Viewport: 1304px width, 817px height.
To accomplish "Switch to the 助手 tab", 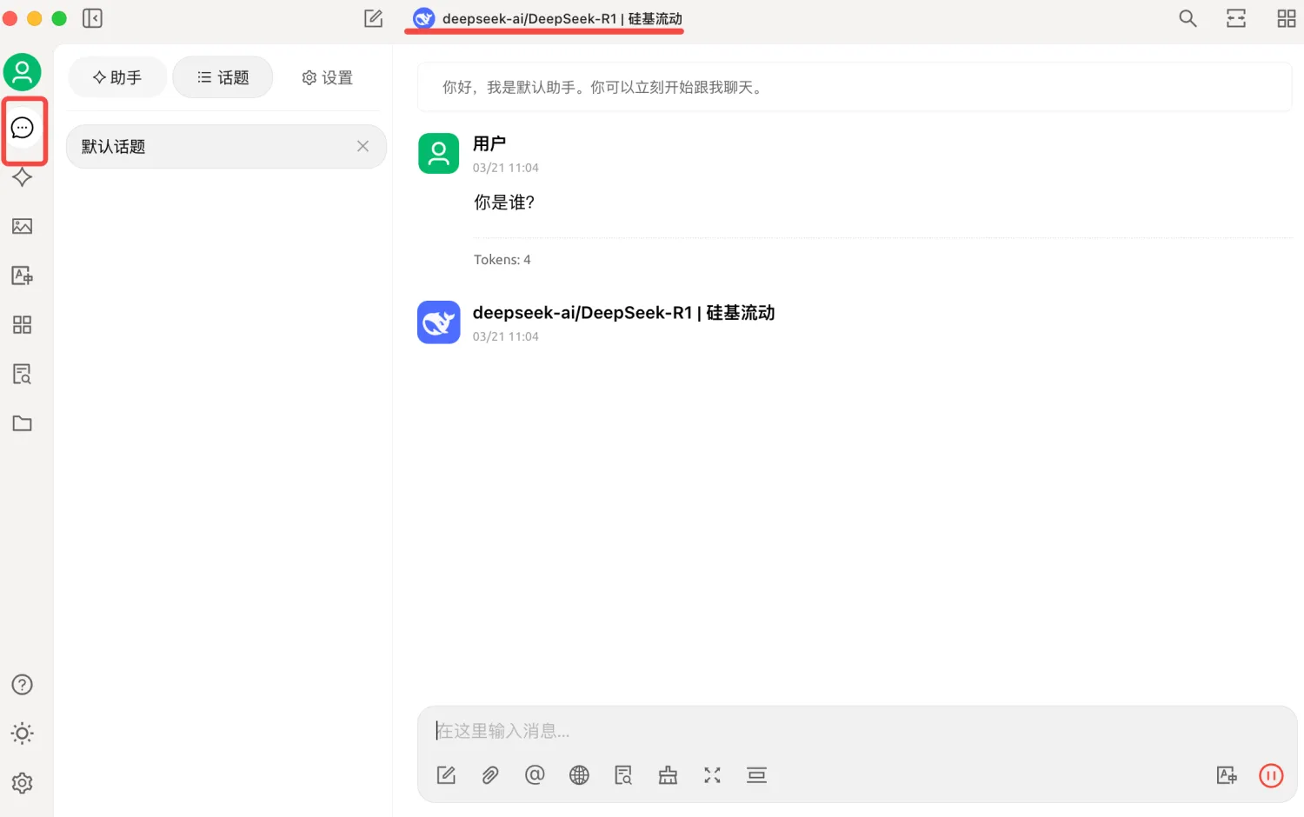I will coord(117,77).
